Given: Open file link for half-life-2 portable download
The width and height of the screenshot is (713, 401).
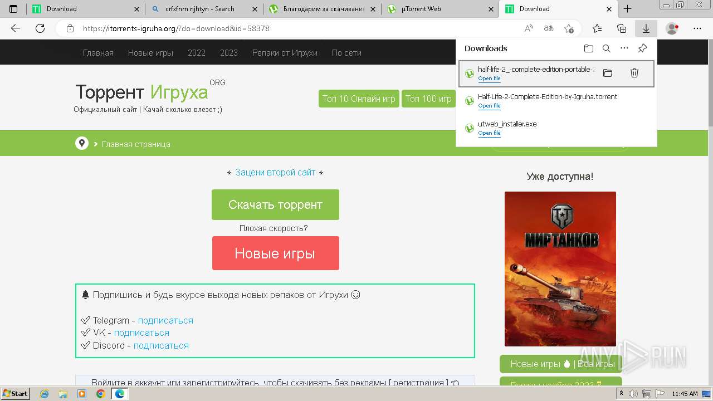Looking at the screenshot, I should point(489,79).
